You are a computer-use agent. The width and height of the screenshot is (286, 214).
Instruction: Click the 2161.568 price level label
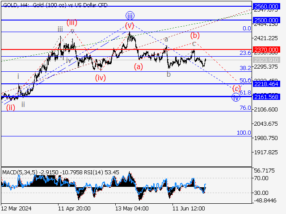coord(266,97)
